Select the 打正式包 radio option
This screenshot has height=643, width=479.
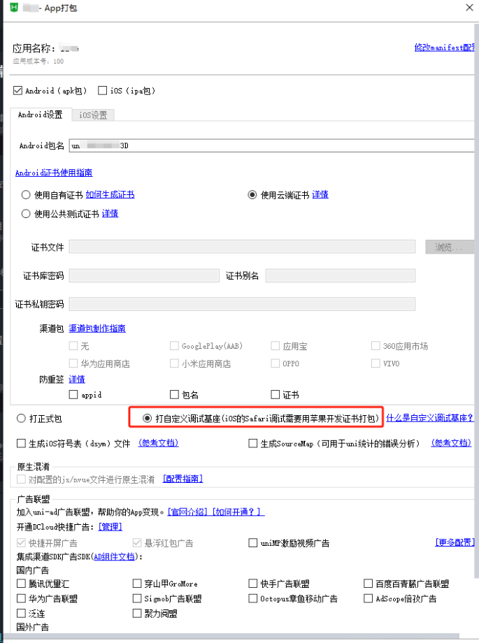[21, 419]
